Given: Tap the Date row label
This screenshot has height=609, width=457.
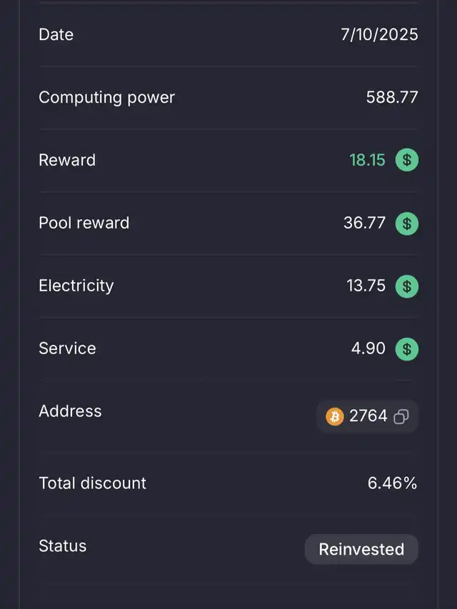Looking at the screenshot, I should [x=56, y=34].
